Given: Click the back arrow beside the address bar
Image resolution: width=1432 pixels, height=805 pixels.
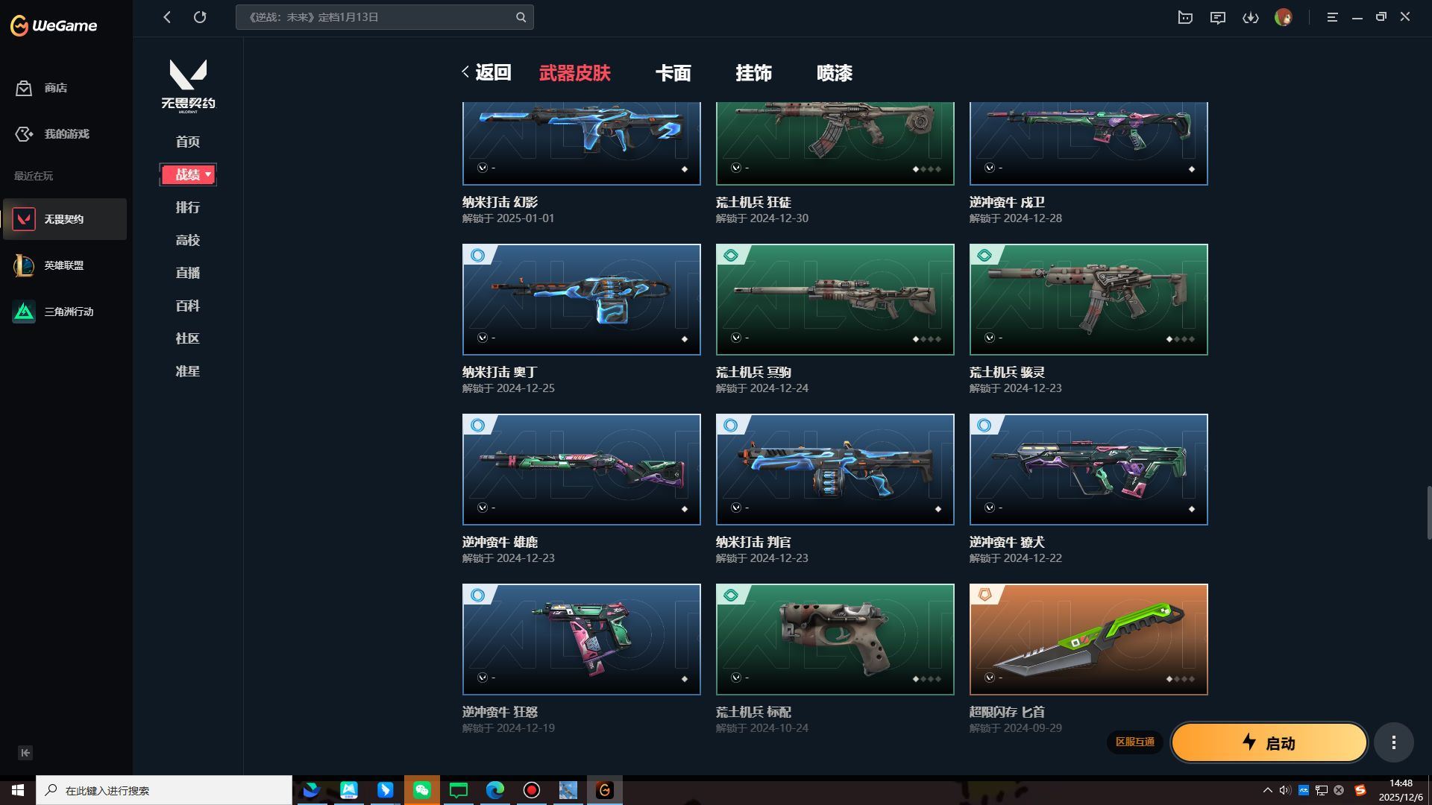Looking at the screenshot, I should click(167, 17).
